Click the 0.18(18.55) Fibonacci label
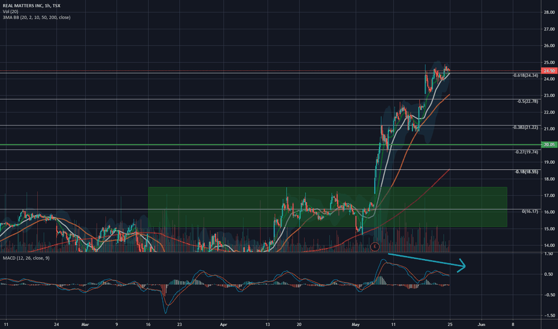 point(527,172)
